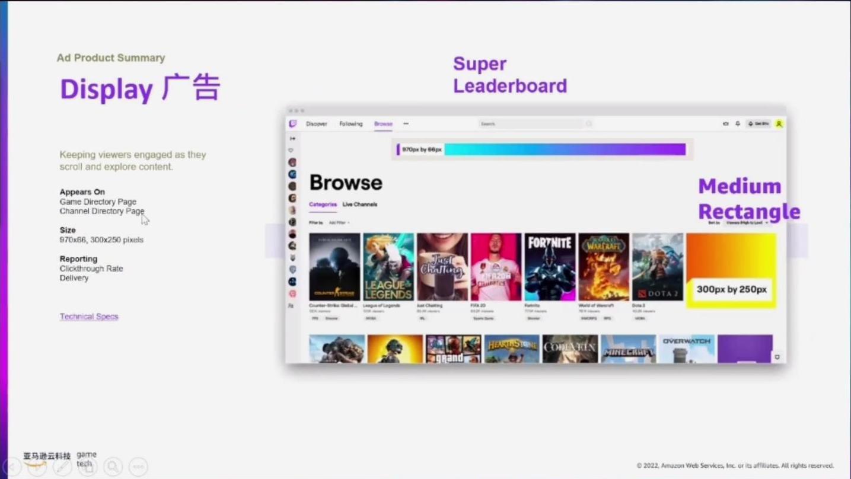Follow the Technical Specs link
Screen dimensions: 851x479
coord(89,317)
